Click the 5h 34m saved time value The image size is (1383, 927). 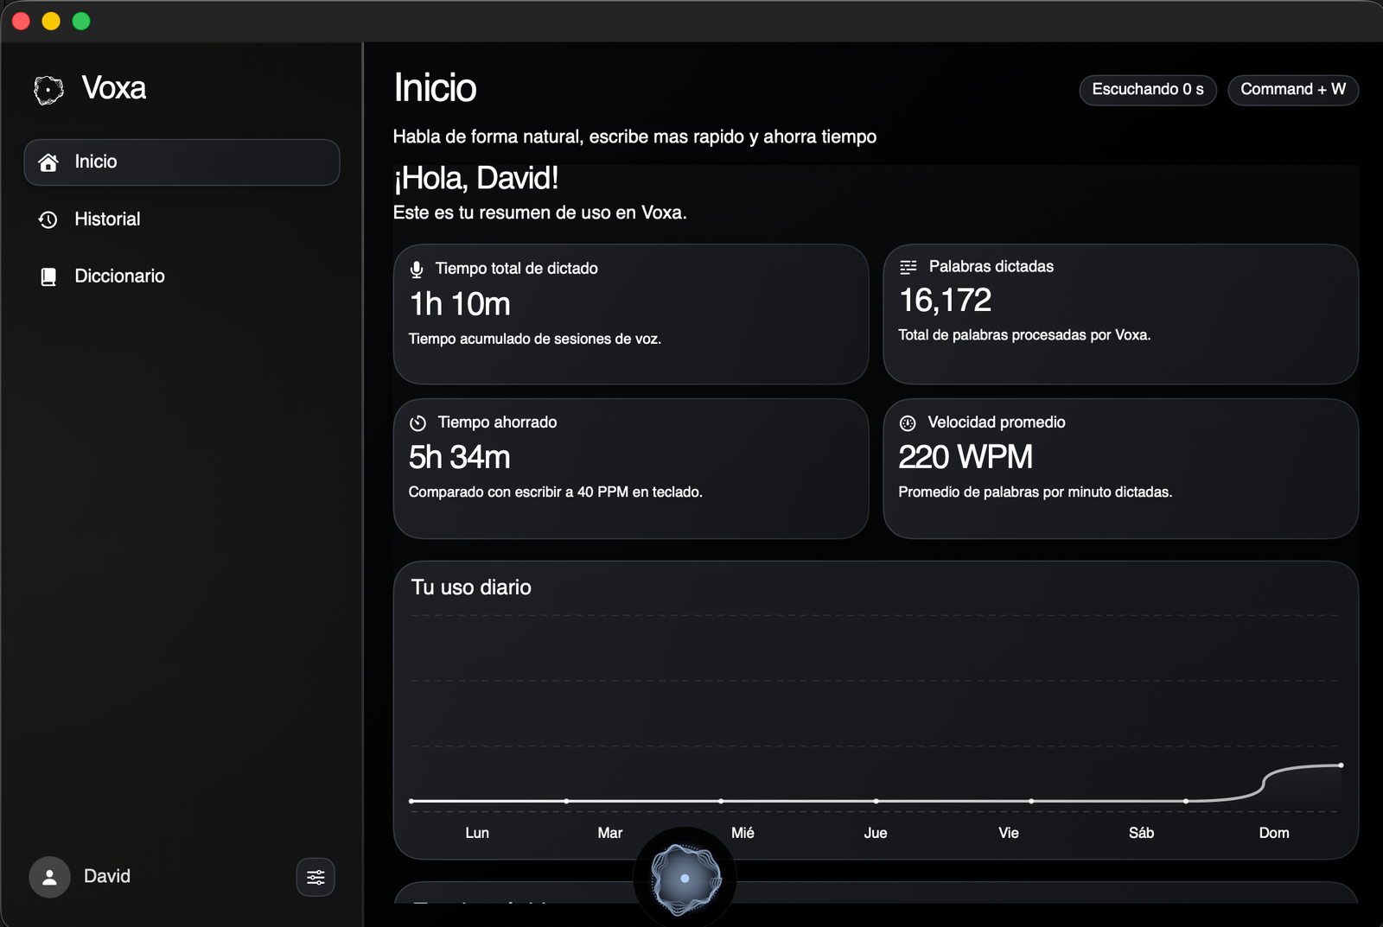(x=460, y=457)
